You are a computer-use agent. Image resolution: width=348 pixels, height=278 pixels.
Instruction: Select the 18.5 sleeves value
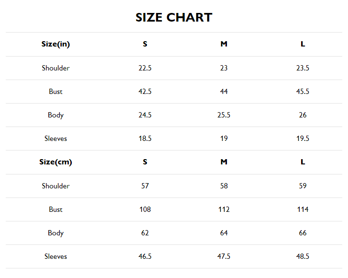145,139
